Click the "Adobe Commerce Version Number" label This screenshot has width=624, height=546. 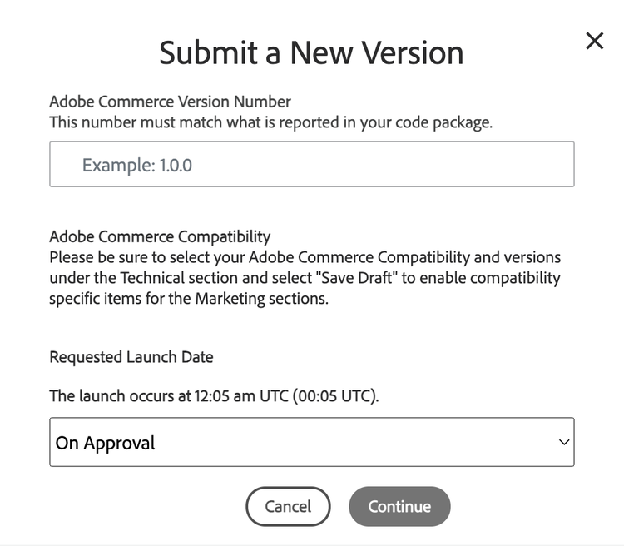170,102
